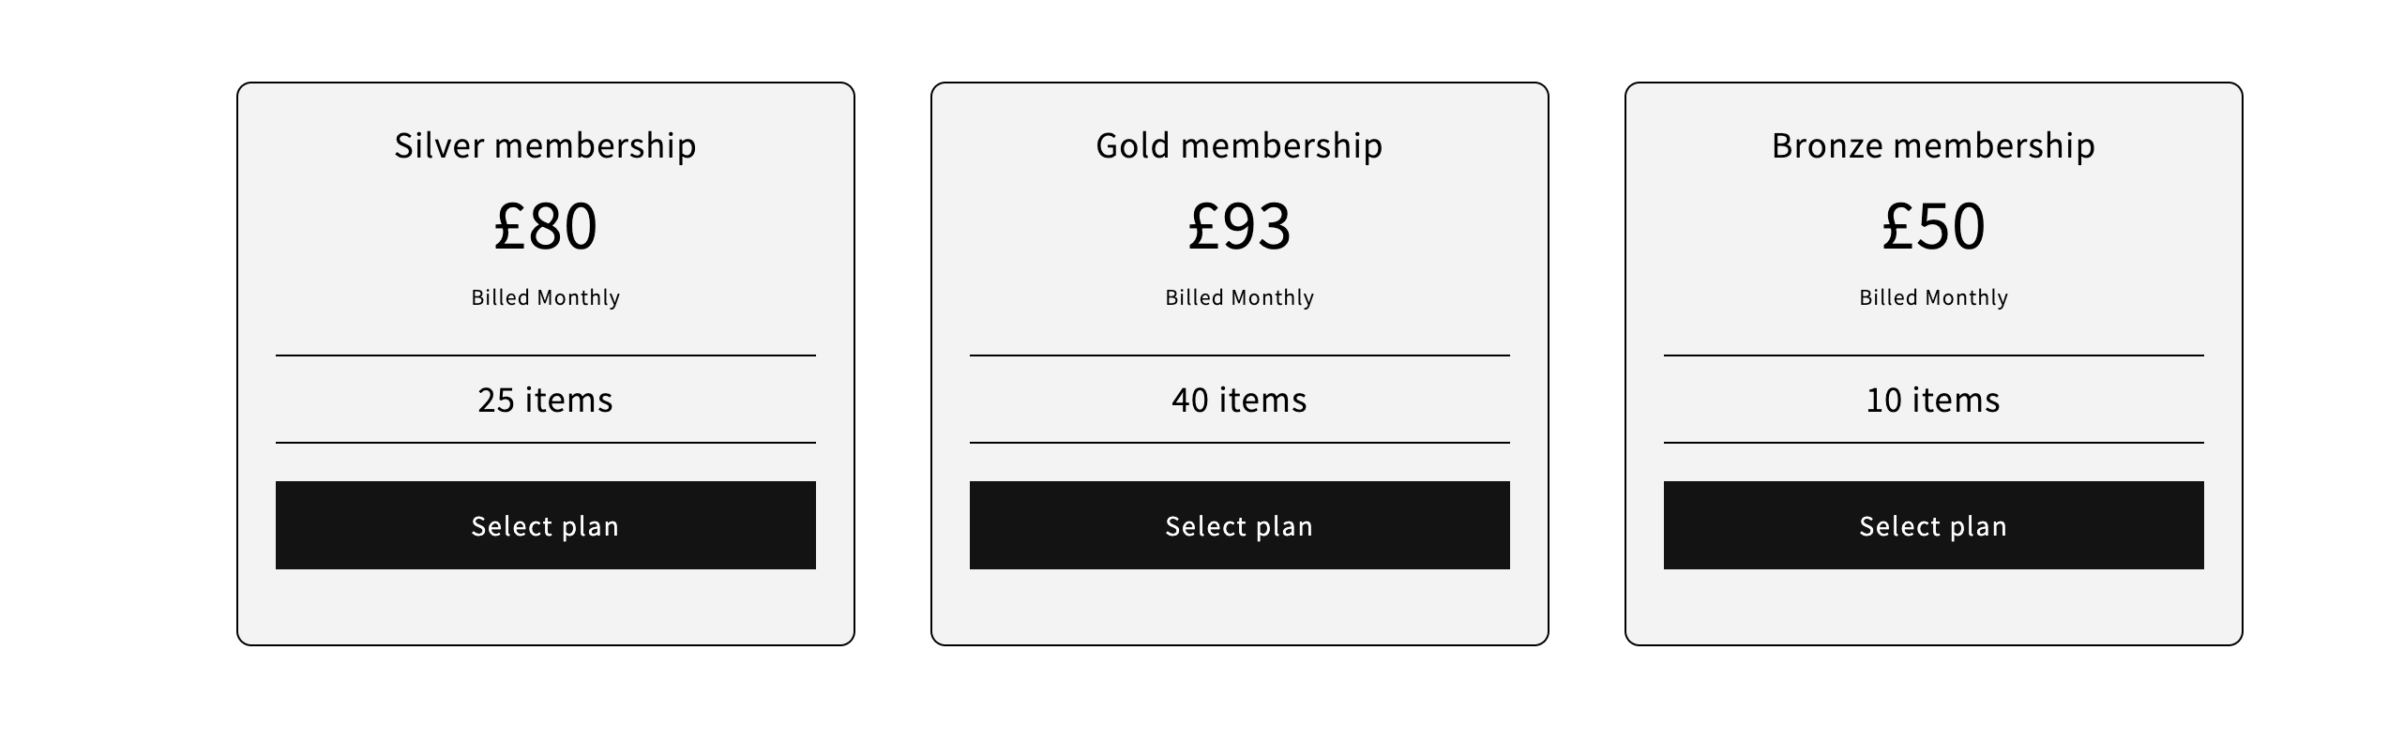Select plan for Bronze membership
2403x741 pixels.
coord(1933,525)
